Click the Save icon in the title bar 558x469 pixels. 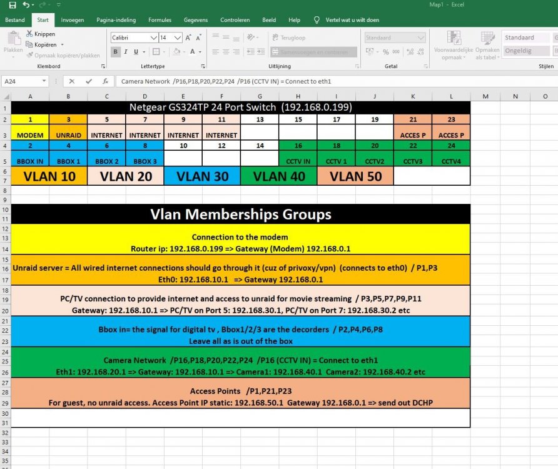pos(13,5)
